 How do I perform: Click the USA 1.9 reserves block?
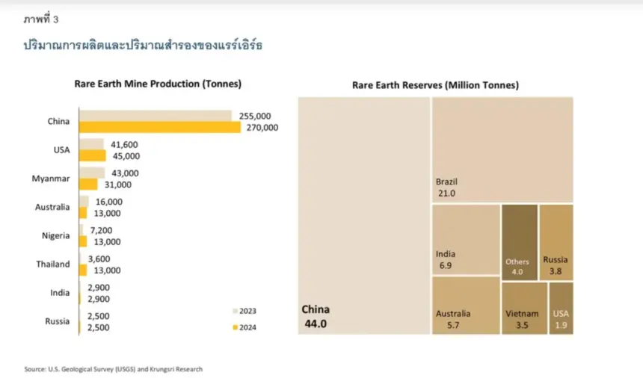tap(561, 309)
